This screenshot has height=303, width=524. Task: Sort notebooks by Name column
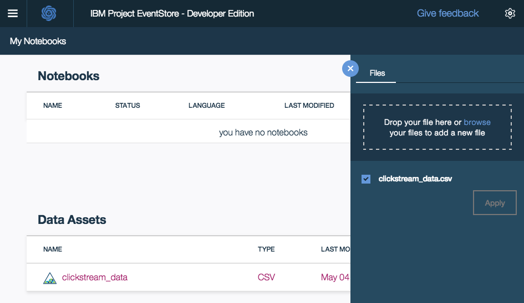(53, 106)
